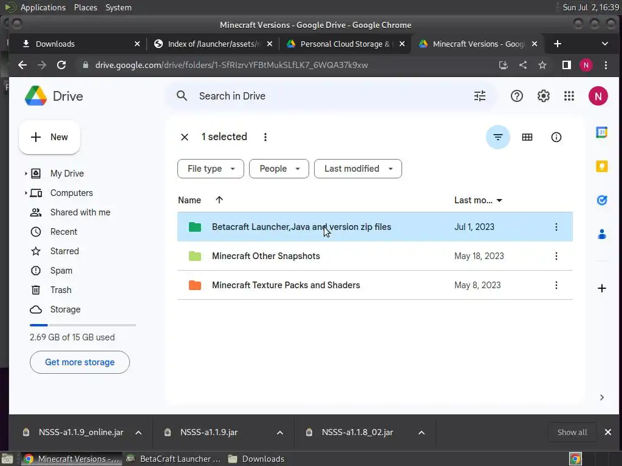Show the details info panel
The height and width of the screenshot is (466, 622).
point(556,137)
